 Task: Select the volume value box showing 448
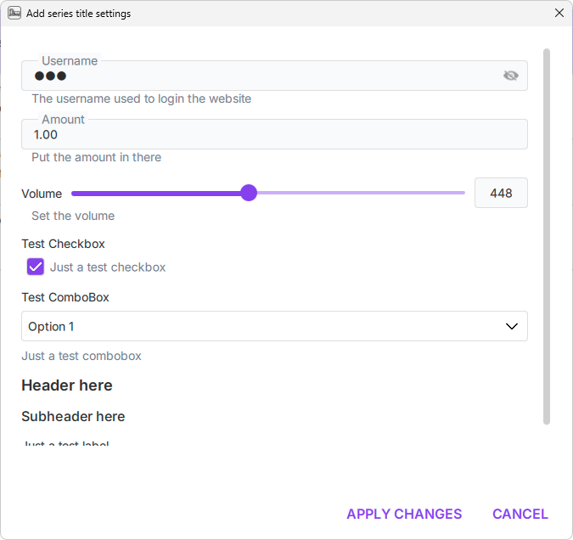click(x=501, y=193)
